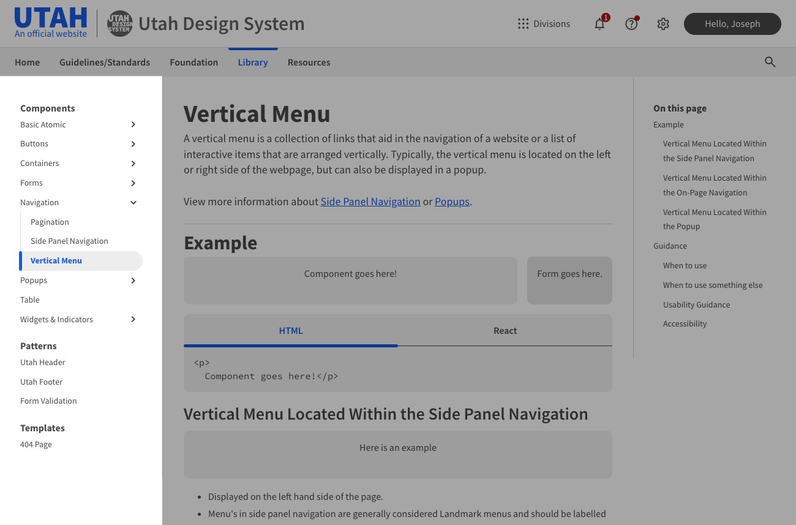Image resolution: width=796 pixels, height=525 pixels.
Task: Expand the Basic Atomic components section
Action: (133, 124)
